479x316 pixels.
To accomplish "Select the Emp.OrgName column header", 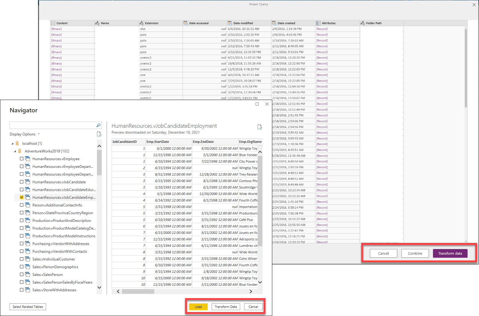I will pos(250,142).
